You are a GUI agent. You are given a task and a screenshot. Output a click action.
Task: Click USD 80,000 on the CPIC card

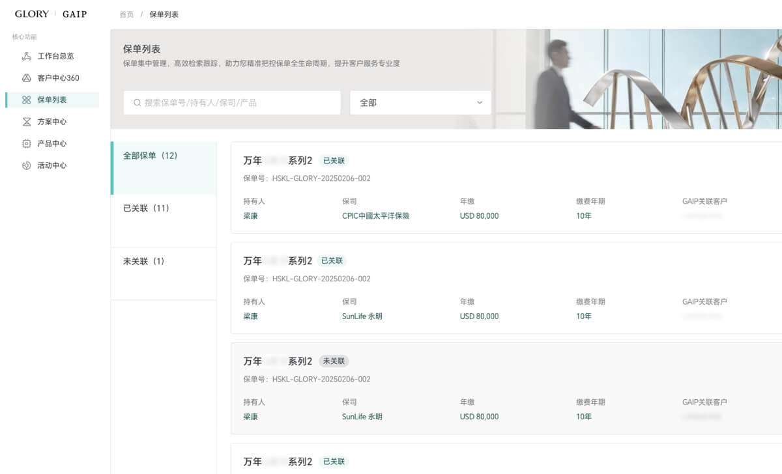point(479,216)
